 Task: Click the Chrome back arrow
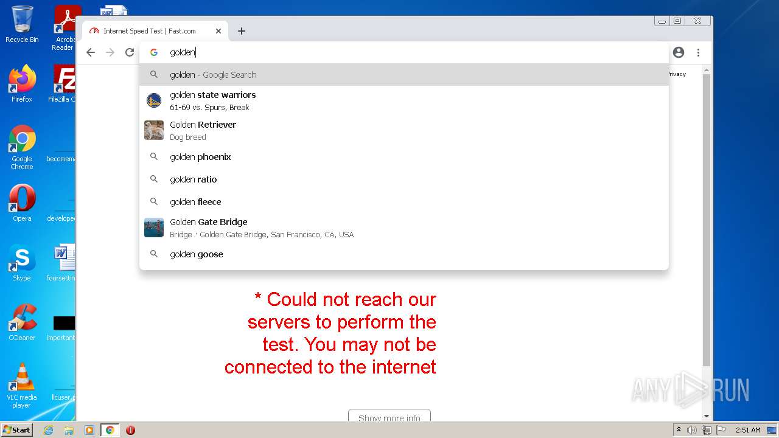pyautogui.click(x=91, y=52)
